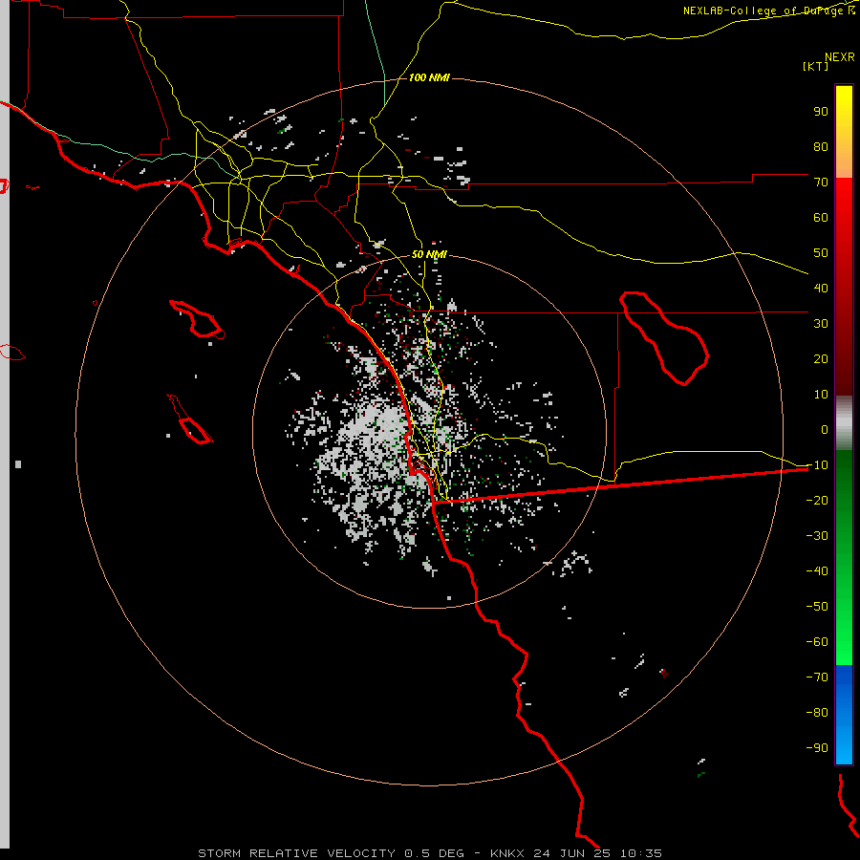
Task: Click the -30 value on the velocity scale
Action: point(817,536)
